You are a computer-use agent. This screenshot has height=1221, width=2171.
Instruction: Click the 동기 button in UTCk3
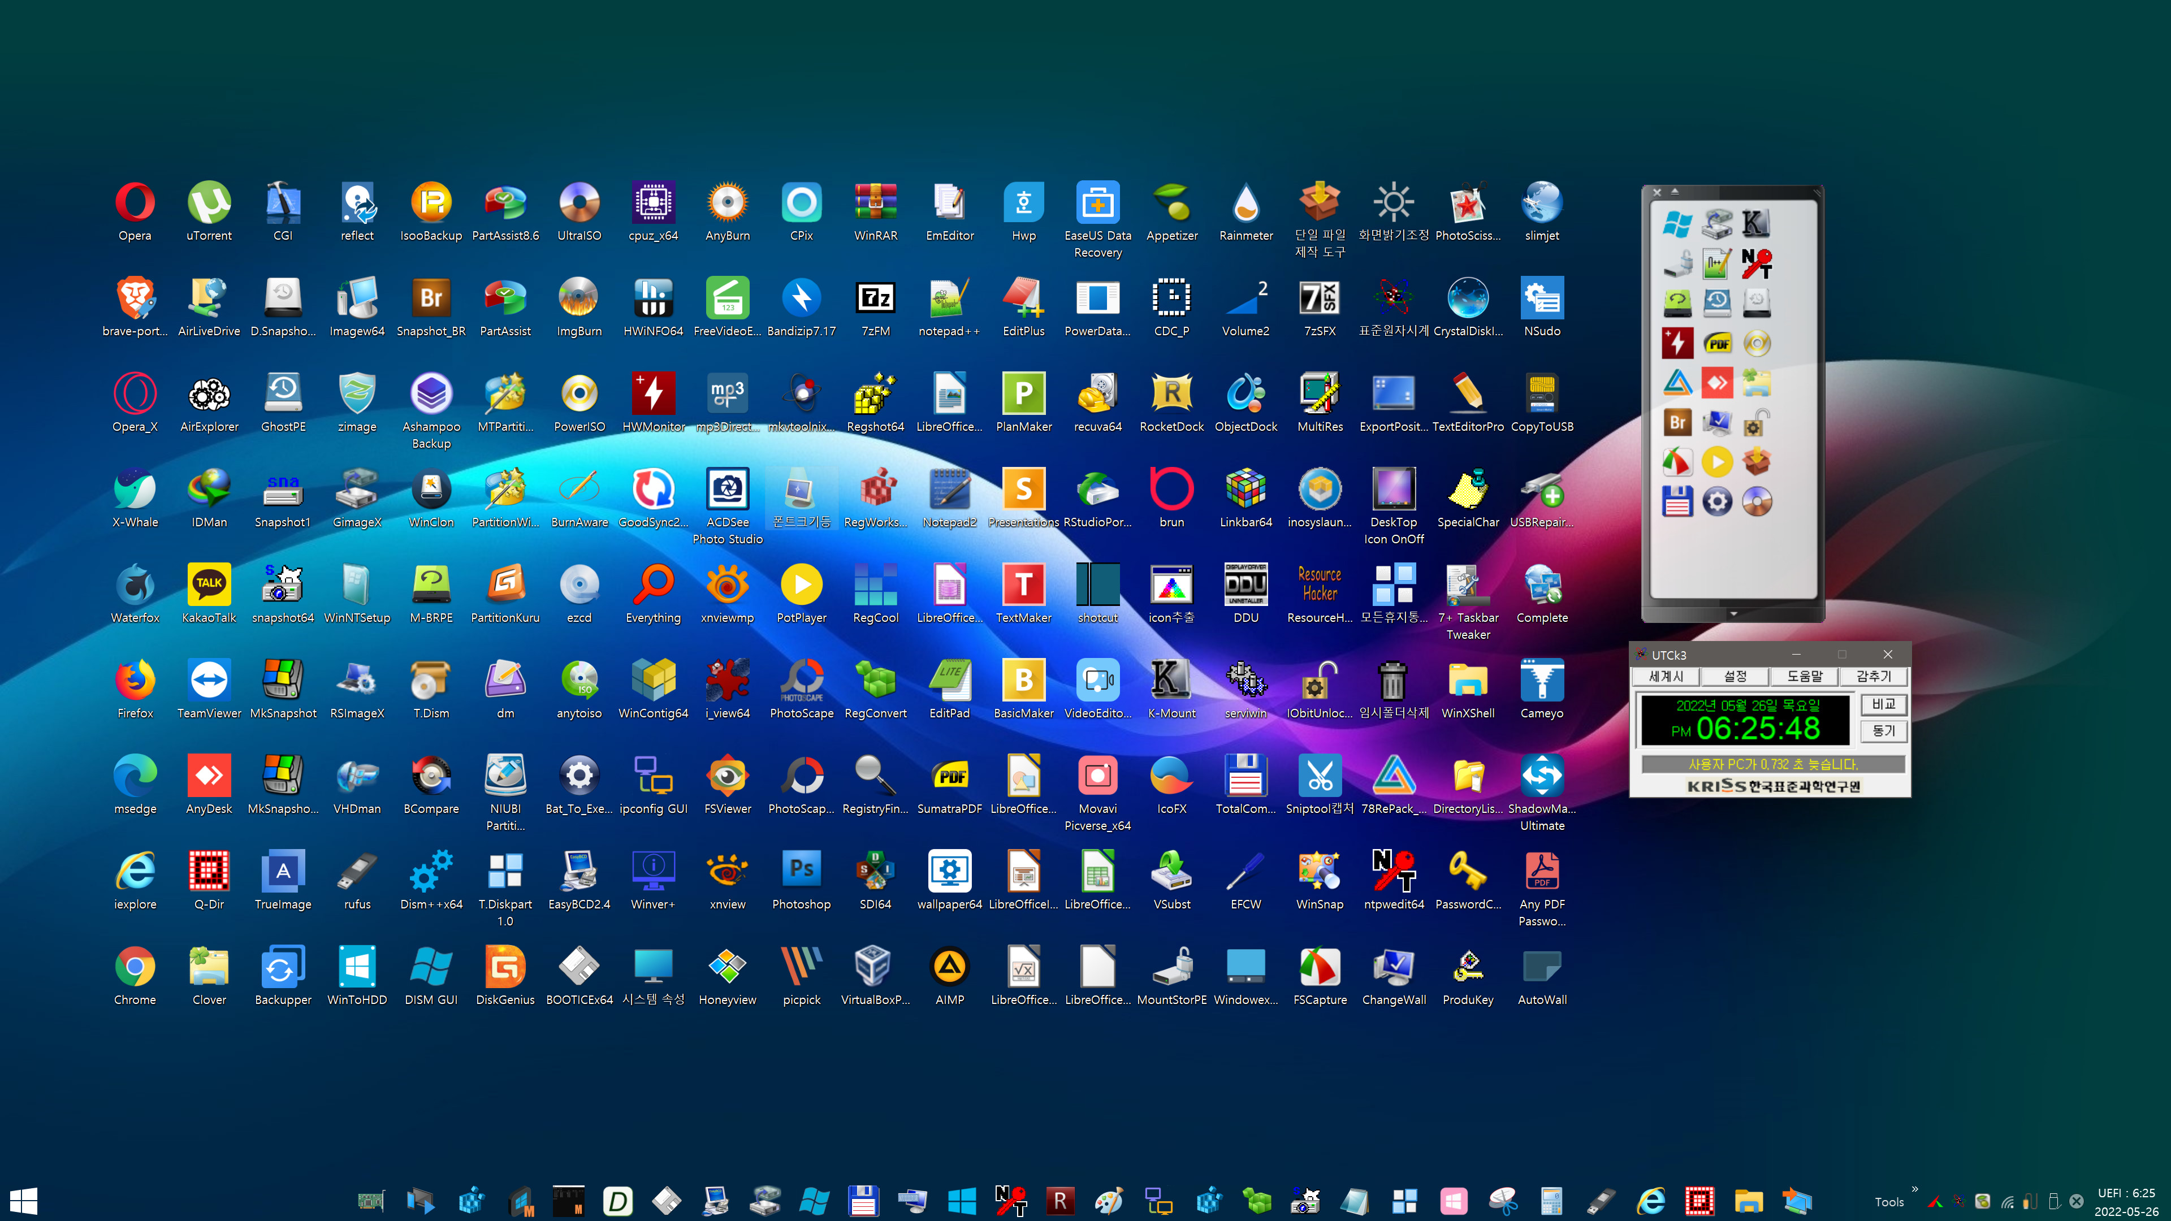click(1884, 730)
